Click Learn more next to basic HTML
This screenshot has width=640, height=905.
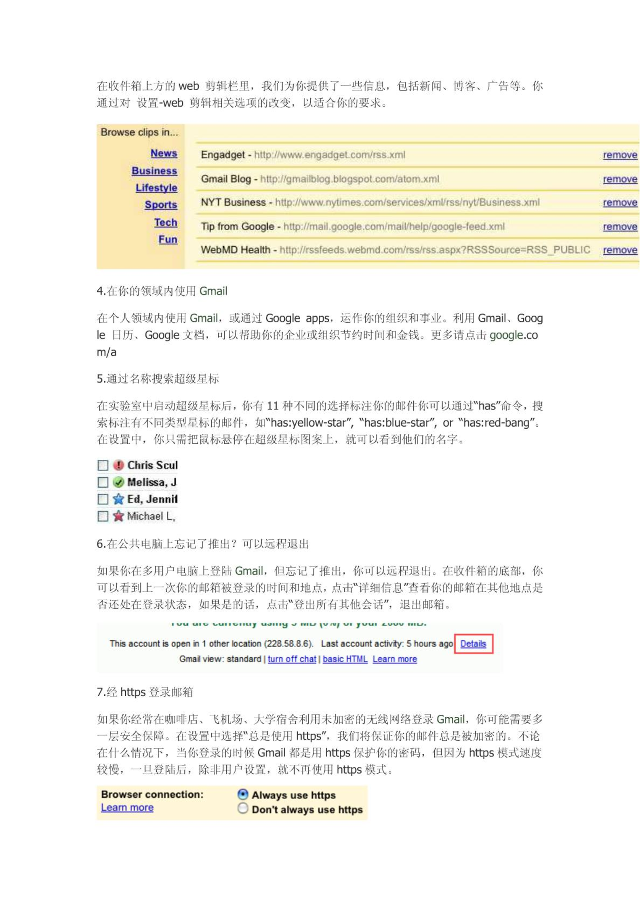pos(395,659)
